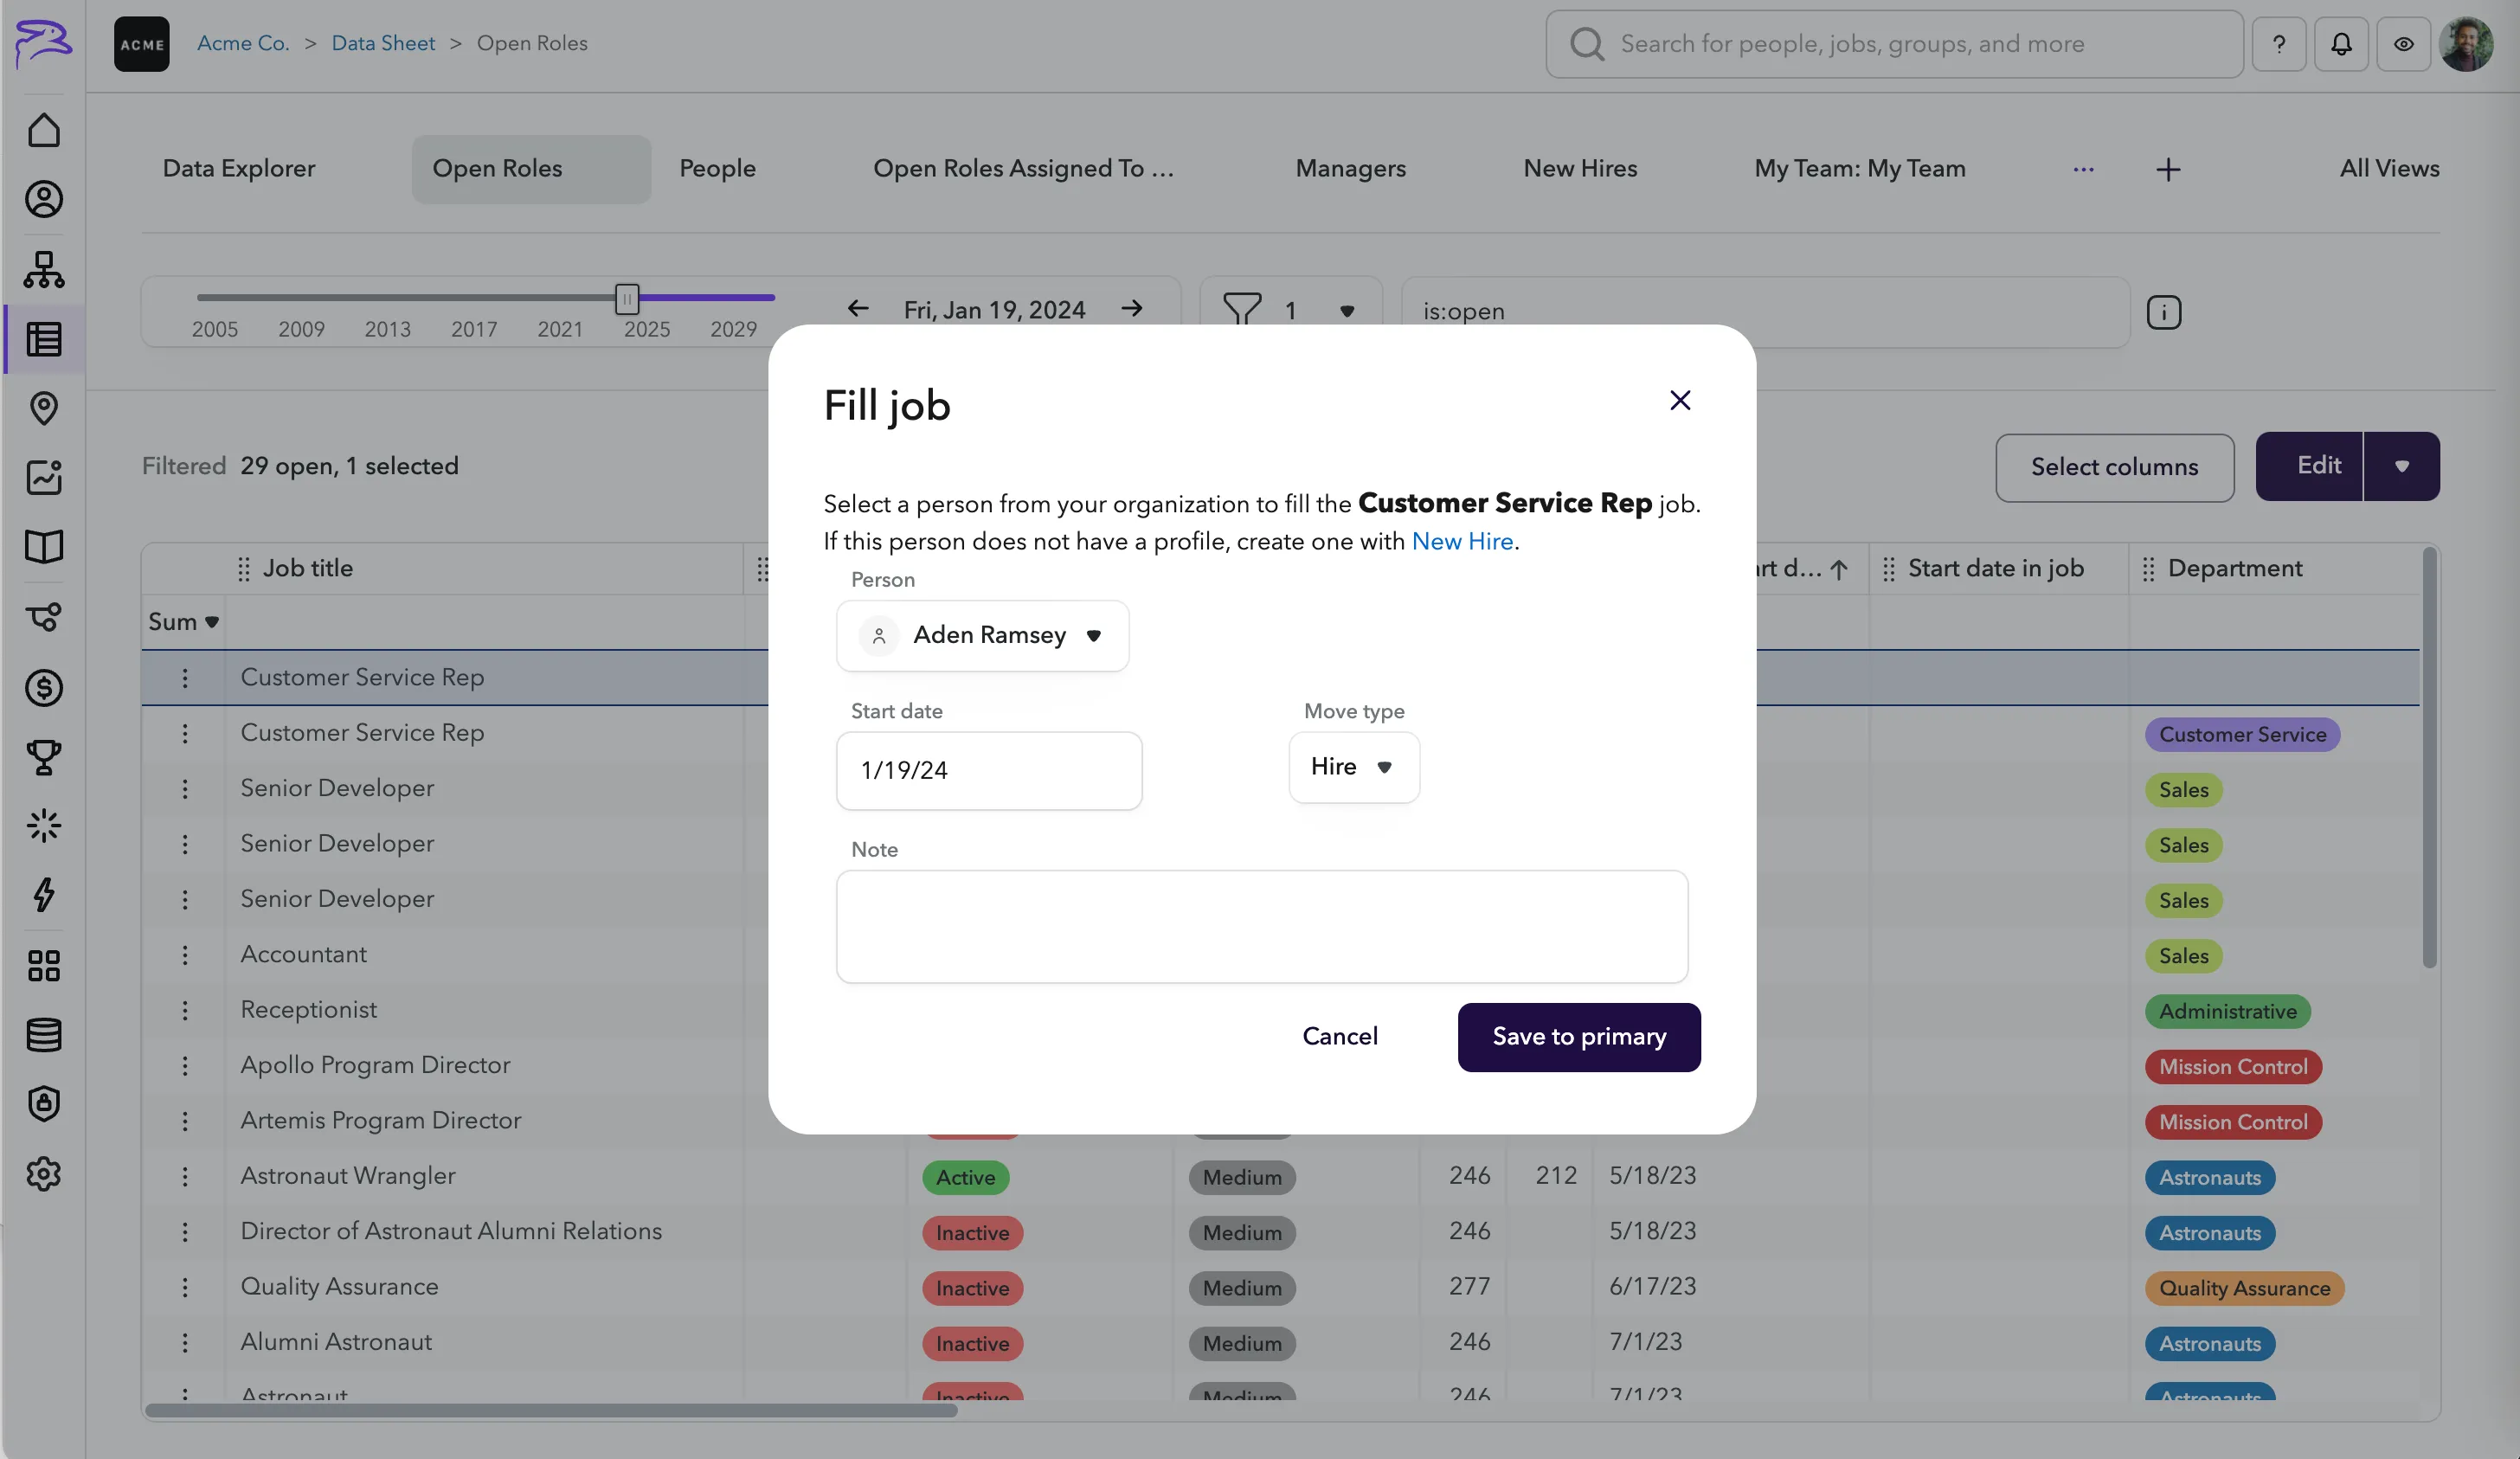Screen dimensions: 2520x1459
Task: Open the profile person icon in sidebar
Action: point(44,199)
